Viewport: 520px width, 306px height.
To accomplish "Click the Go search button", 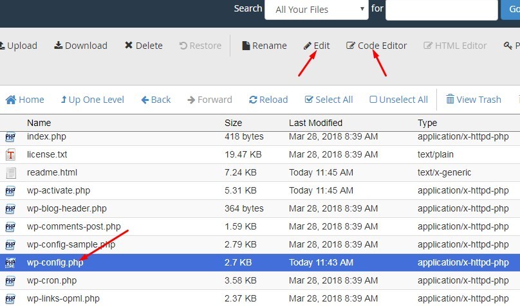I will (510, 10).
